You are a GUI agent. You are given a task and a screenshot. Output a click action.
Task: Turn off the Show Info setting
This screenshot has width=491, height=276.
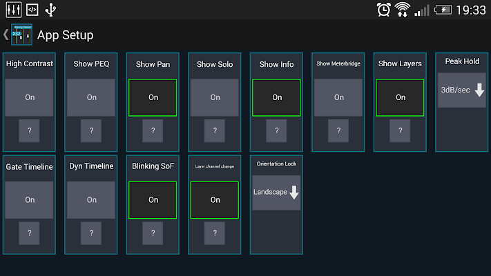click(x=277, y=97)
